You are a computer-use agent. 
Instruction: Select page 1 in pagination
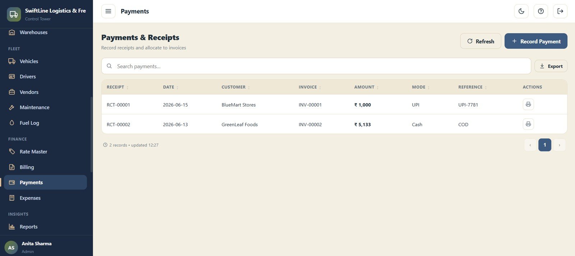click(x=545, y=145)
